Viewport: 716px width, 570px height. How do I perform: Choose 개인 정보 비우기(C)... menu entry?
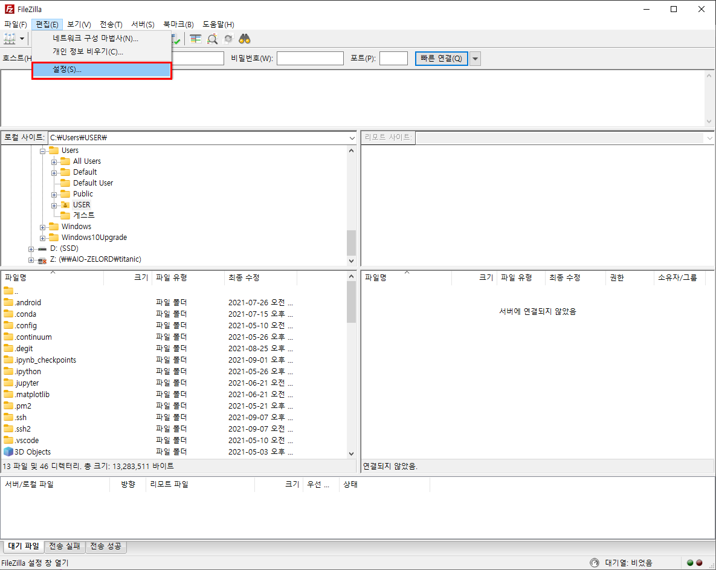(102, 51)
